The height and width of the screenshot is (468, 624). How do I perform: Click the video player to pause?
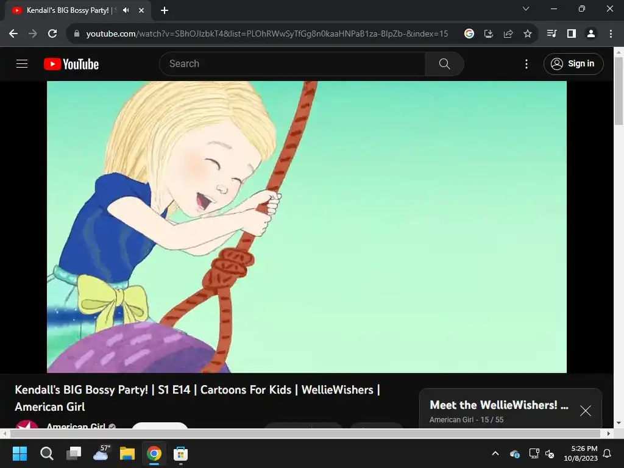307,227
